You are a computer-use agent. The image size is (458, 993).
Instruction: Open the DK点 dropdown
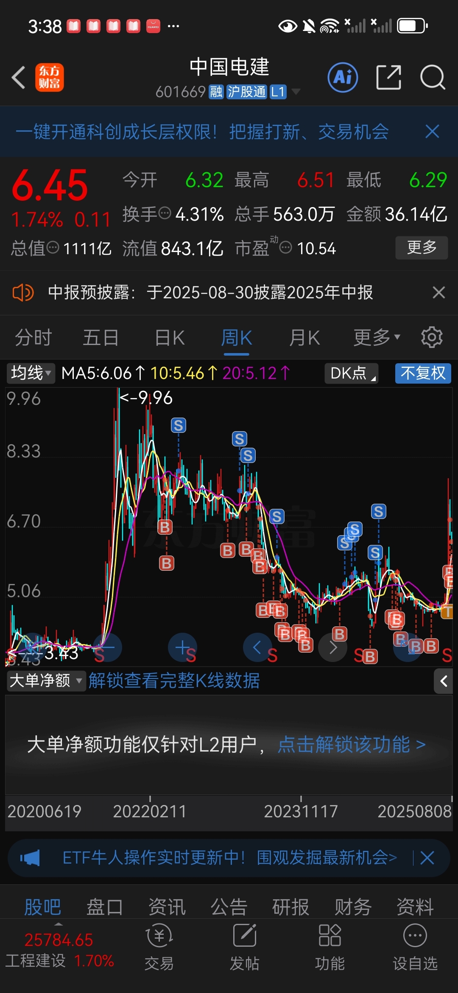[x=351, y=373]
